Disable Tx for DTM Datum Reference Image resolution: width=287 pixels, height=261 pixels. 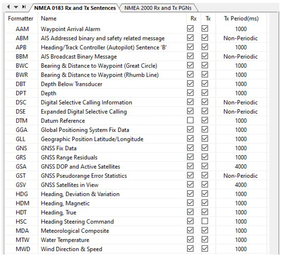coord(205,120)
